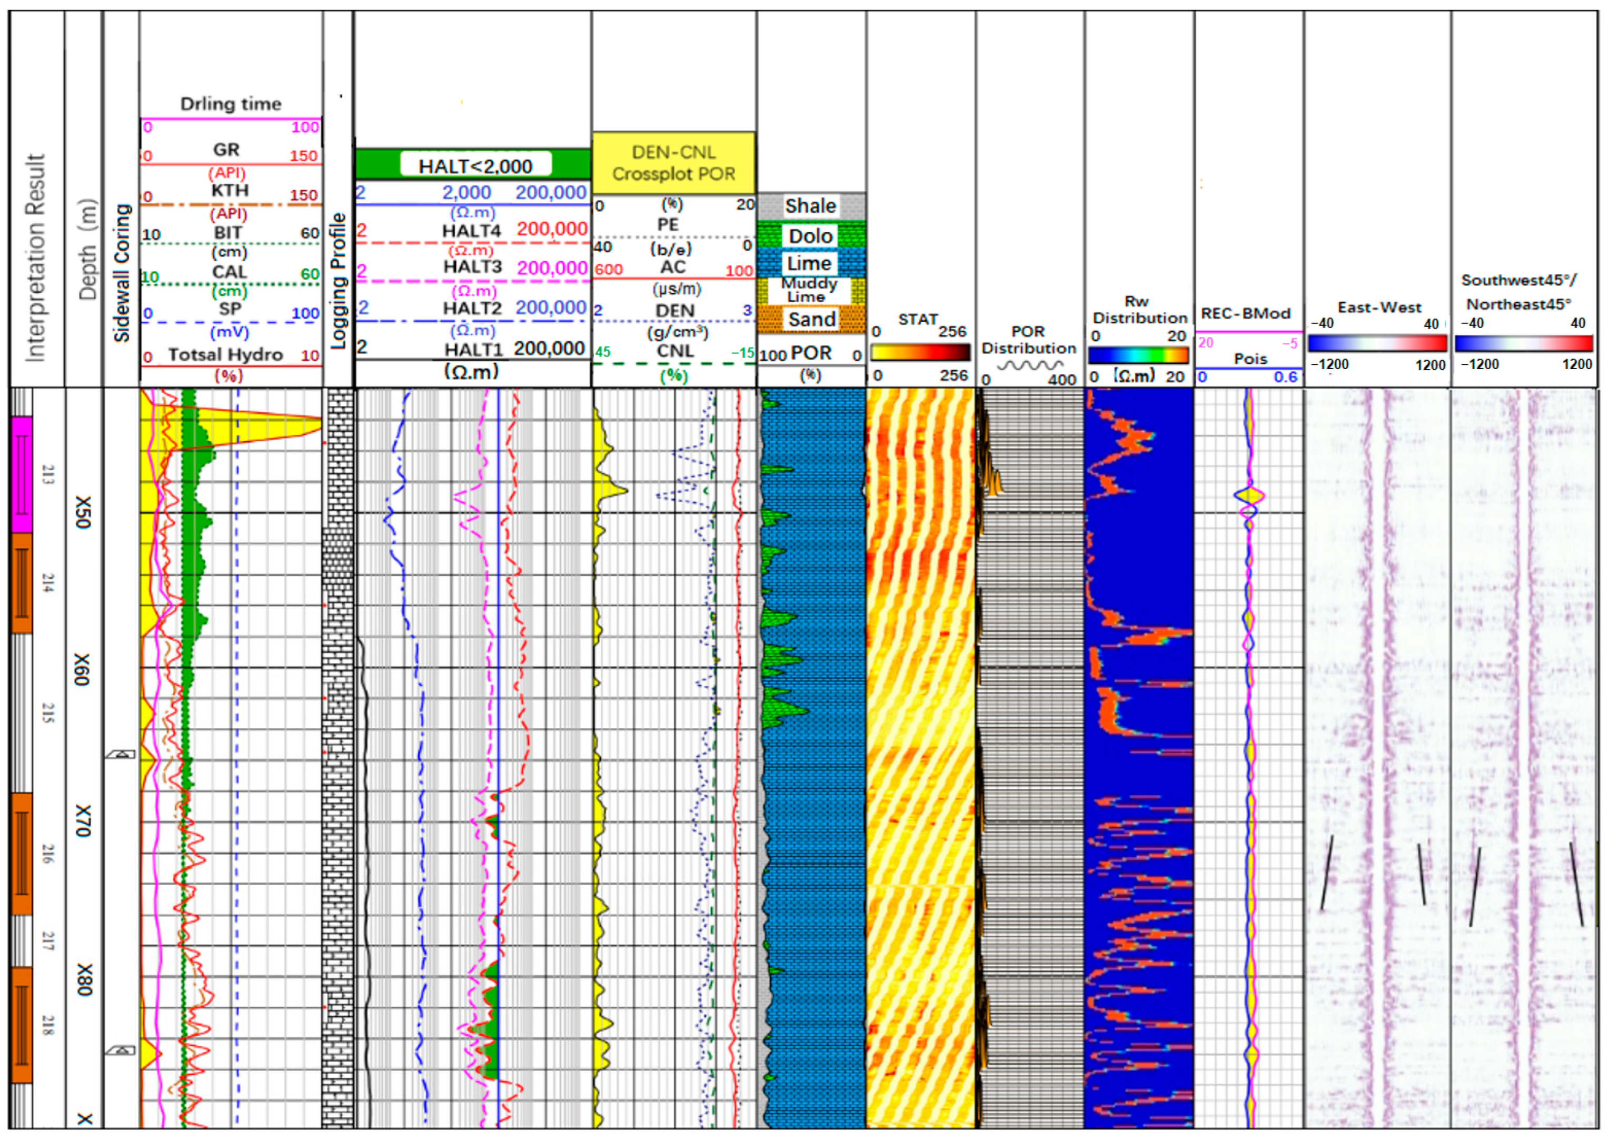Click the REC-BMod track header
This screenshot has width=1609, height=1140.
[x=1246, y=314]
